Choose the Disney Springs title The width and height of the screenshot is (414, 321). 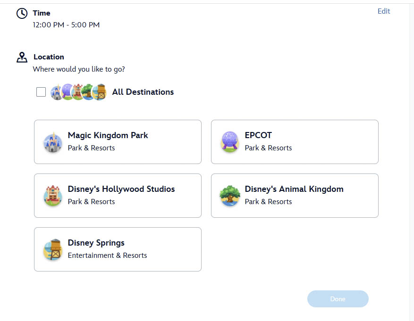96,243
